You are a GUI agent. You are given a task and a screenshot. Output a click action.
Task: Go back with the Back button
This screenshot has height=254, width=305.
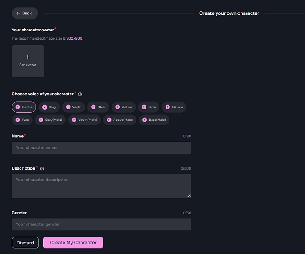point(24,13)
